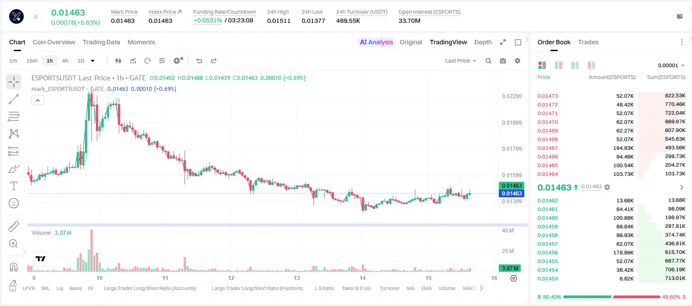Open the indicators menu icon

[x=133, y=61]
